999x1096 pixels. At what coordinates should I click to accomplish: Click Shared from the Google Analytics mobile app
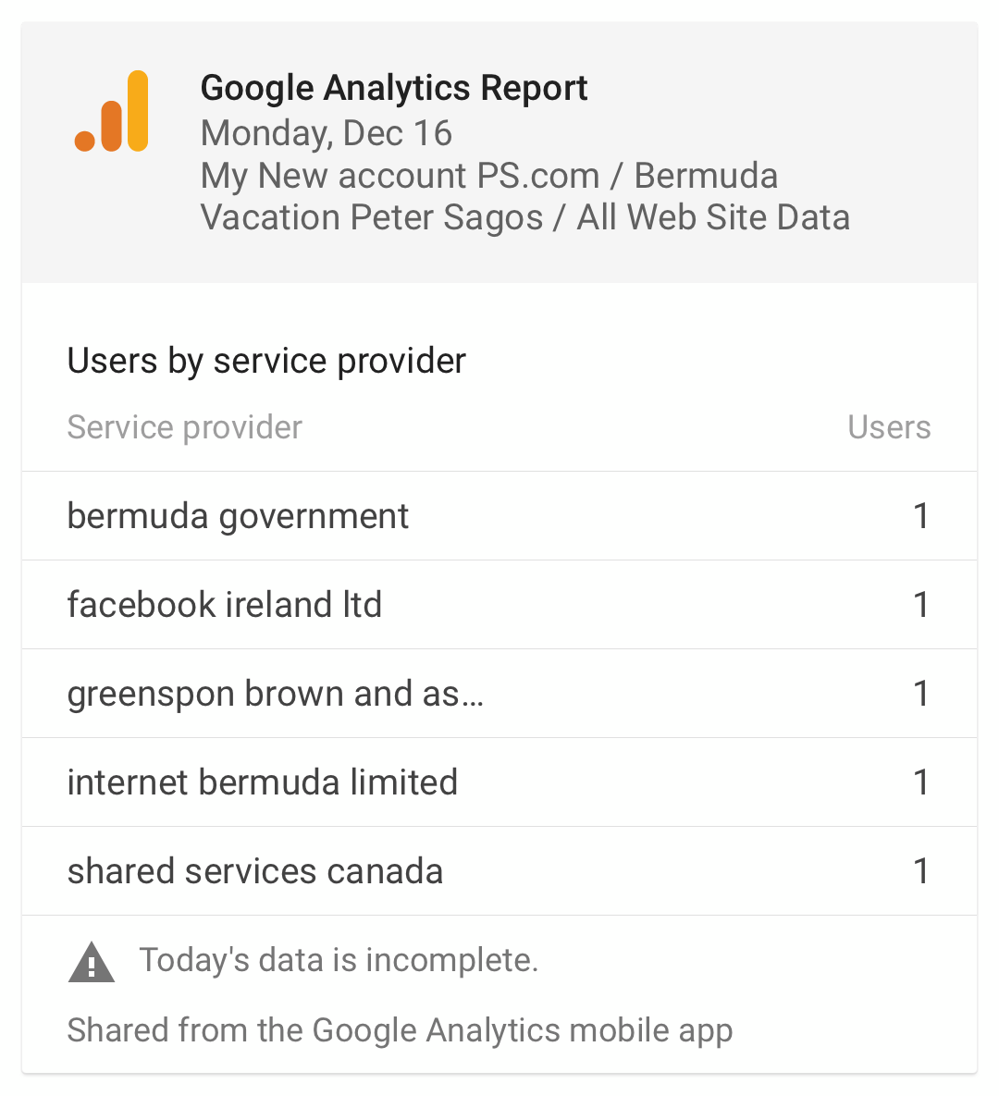[400, 1030]
